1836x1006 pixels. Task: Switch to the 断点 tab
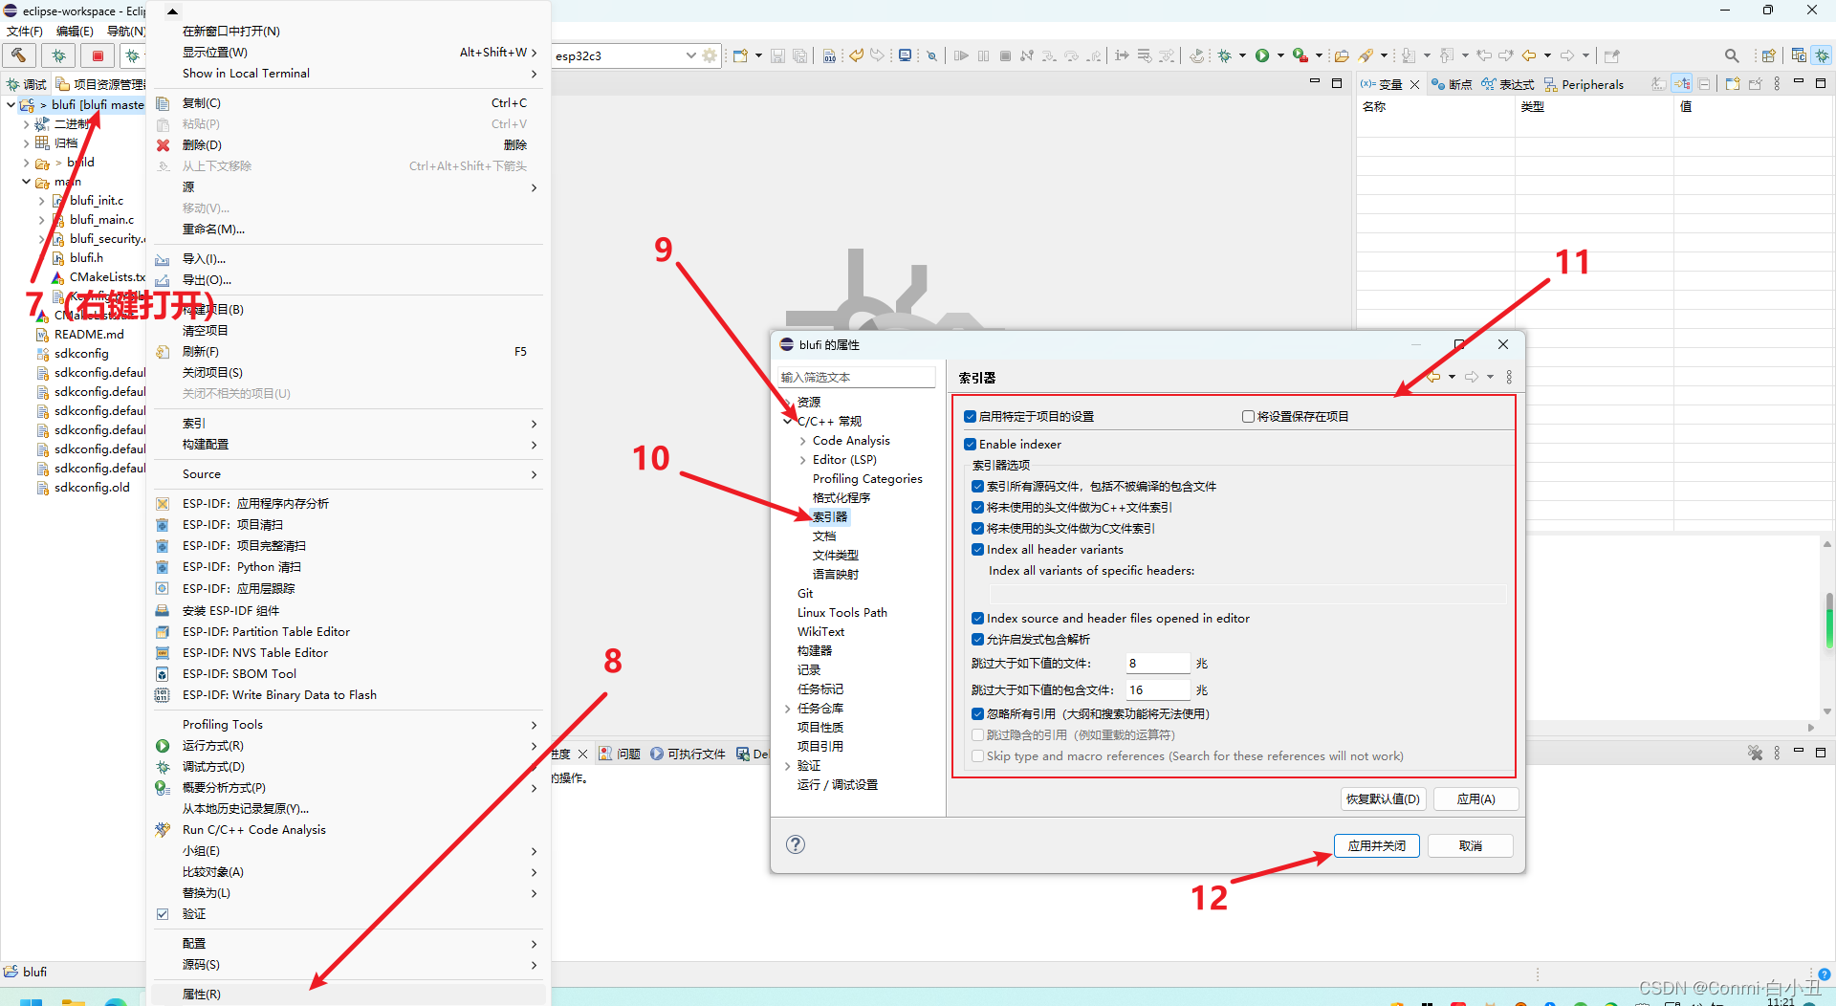[1452, 84]
